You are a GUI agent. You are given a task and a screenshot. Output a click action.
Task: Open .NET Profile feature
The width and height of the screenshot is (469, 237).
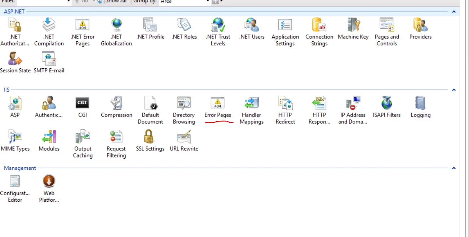coord(150,29)
